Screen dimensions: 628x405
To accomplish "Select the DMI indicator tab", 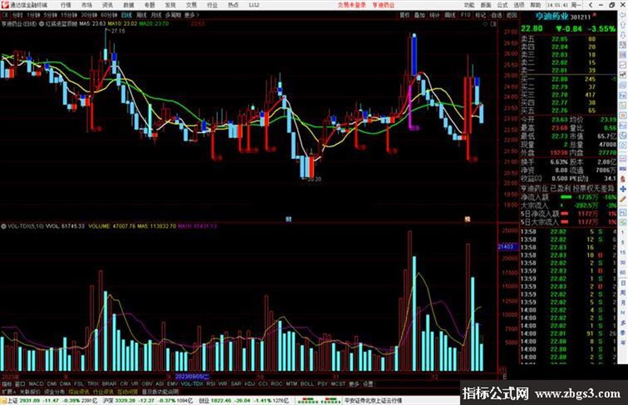I will click(x=52, y=384).
